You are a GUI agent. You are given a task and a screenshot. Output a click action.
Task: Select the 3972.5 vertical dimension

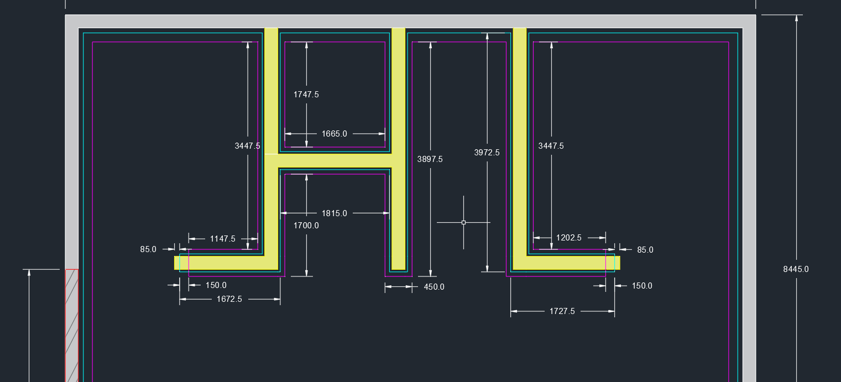(x=485, y=153)
